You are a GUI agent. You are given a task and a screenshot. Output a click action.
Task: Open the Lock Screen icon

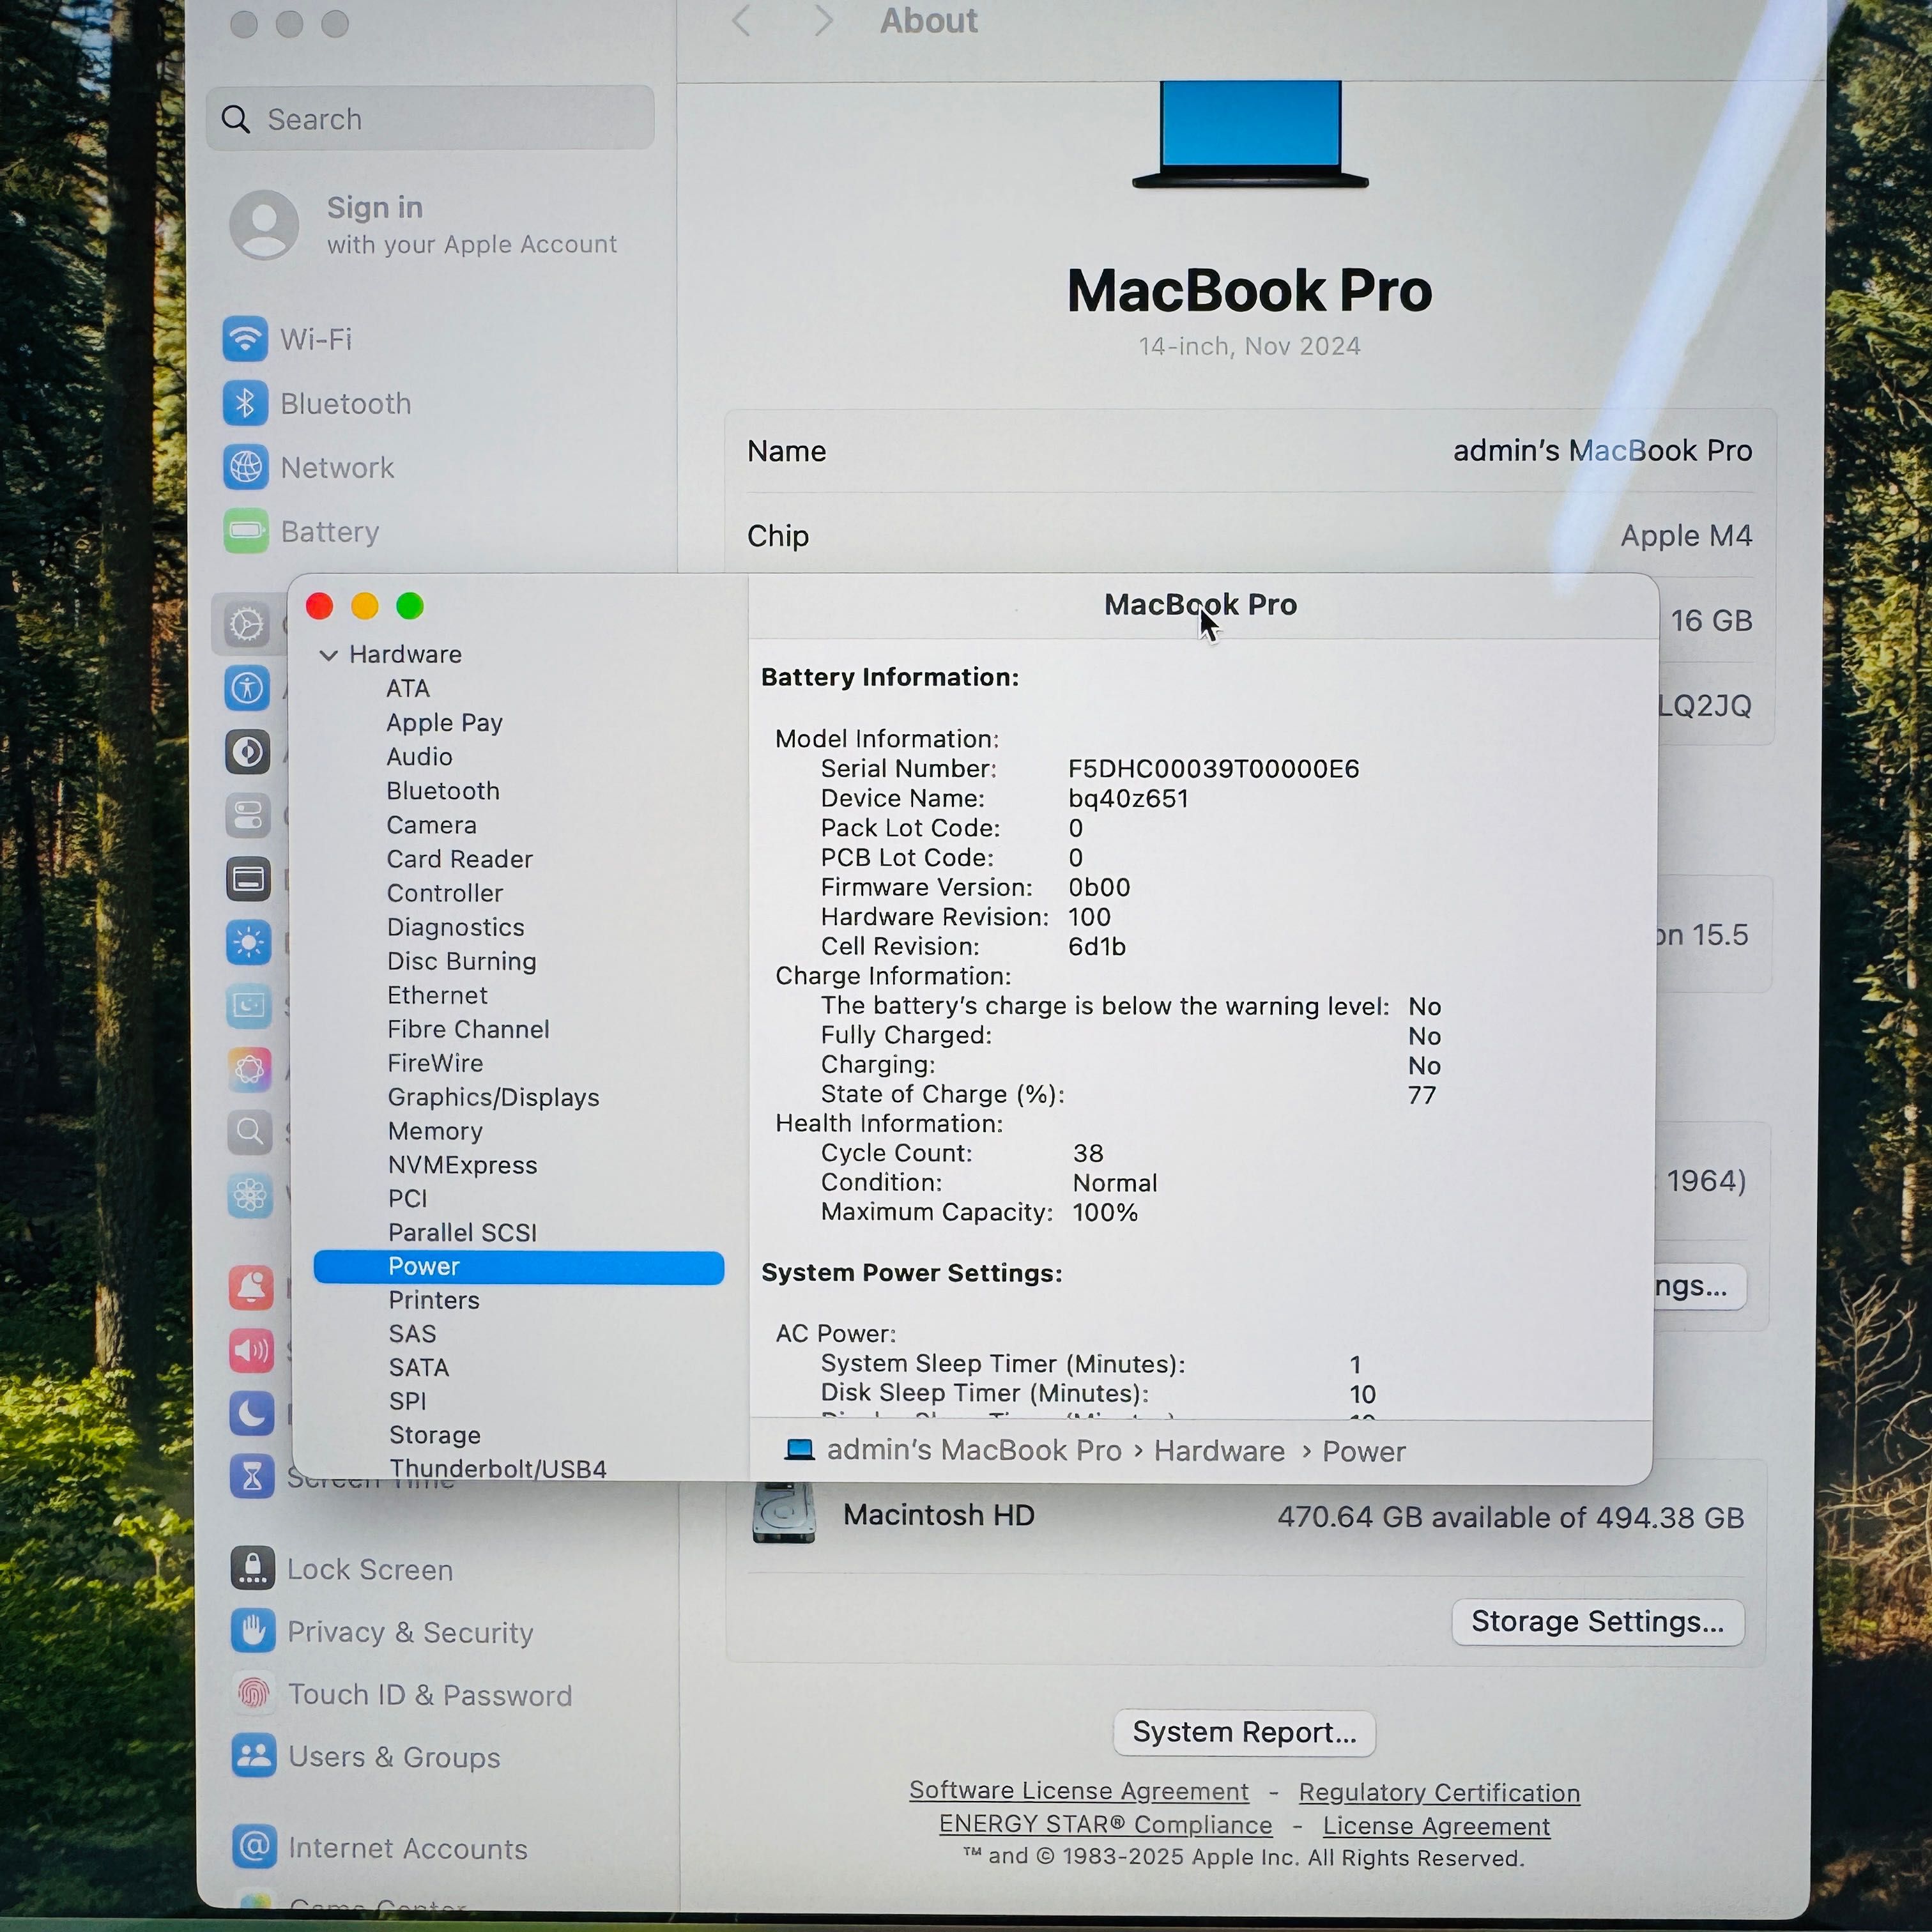(x=252, y=1568)
